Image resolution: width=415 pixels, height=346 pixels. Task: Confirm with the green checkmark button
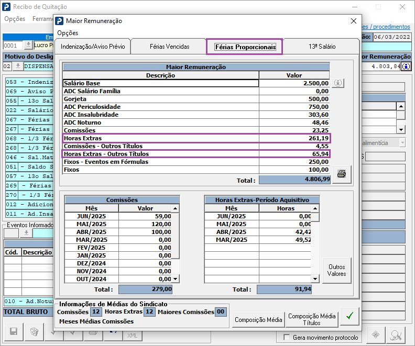pos(350,316)
